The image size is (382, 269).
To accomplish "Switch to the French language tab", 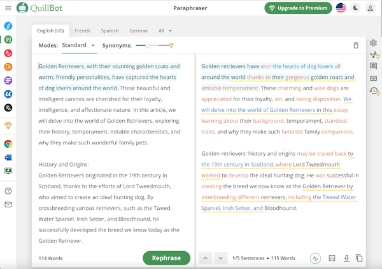I will tap(82, 31).
